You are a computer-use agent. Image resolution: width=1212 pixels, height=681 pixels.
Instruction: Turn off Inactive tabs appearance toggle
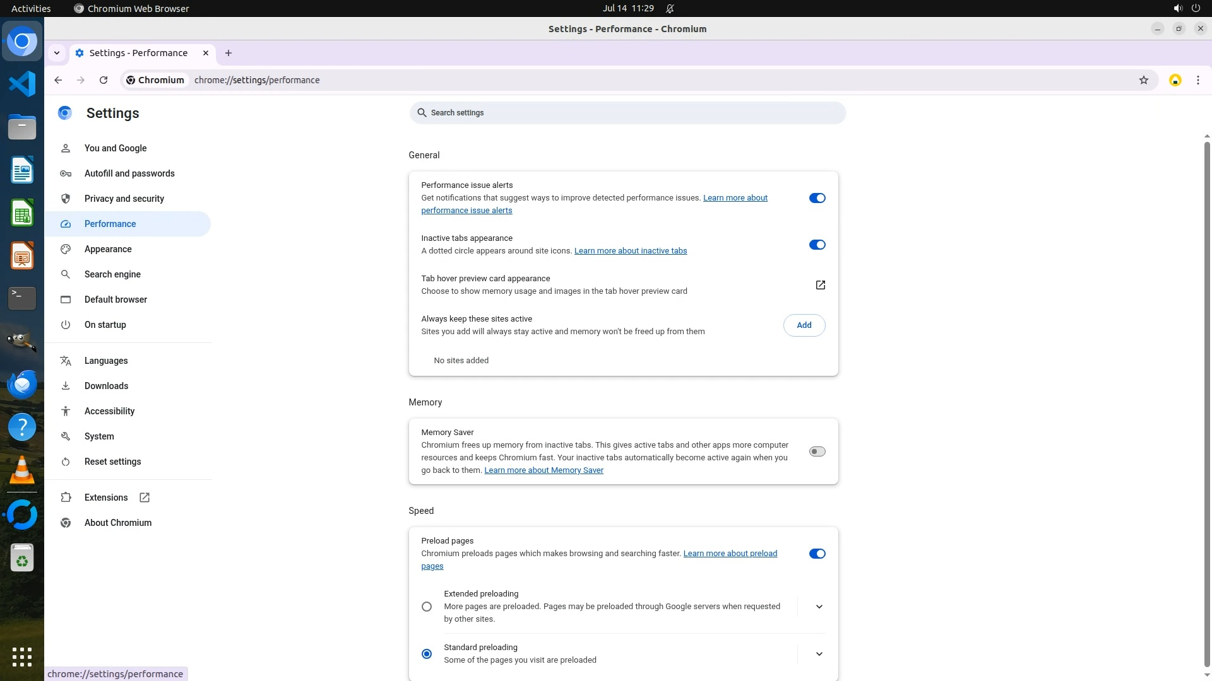click(817, 245)
